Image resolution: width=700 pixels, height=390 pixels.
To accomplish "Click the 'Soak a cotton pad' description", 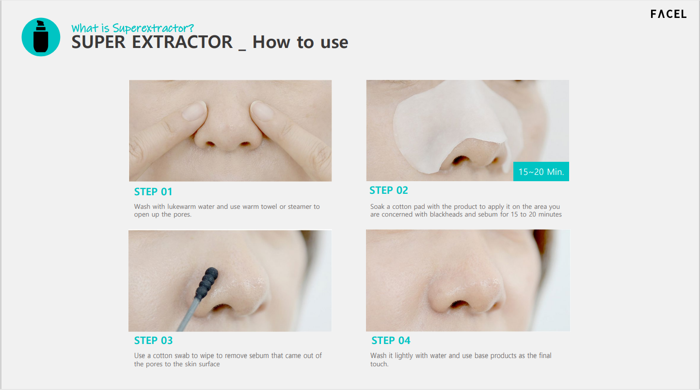I will 466,210.
